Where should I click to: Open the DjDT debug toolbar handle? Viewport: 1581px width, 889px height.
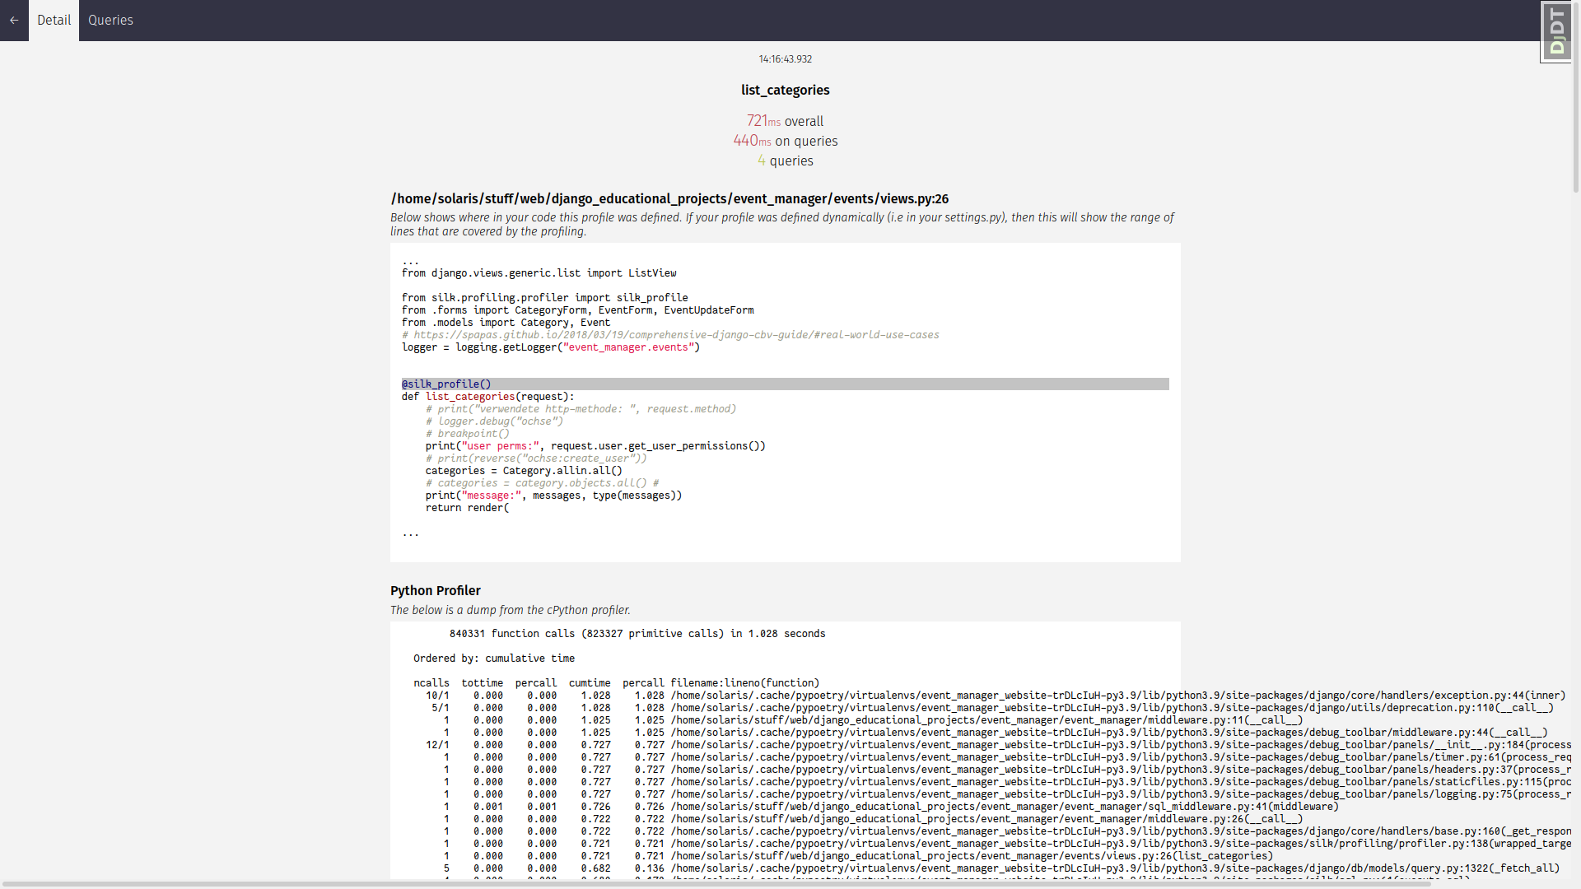coord(1556,32)
